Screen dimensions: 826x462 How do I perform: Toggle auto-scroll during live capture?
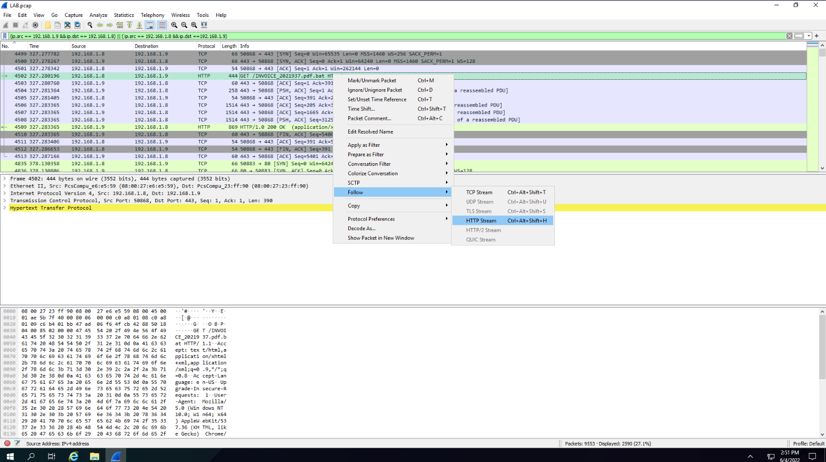point(150,25)
